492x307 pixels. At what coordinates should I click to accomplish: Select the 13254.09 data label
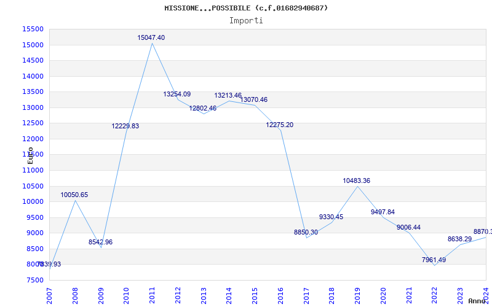click(177, 95)
